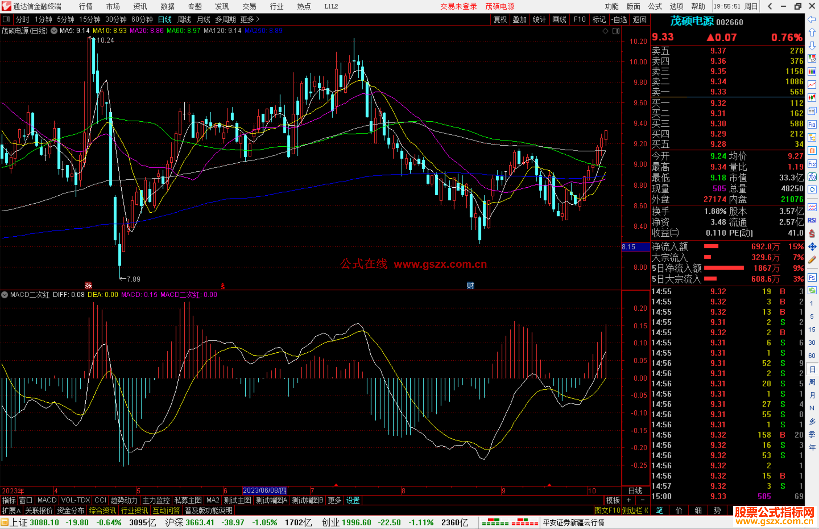Open the 行情 menu
Screen dimensions: 819x529
pyautogui.click(x=85, y=6)
